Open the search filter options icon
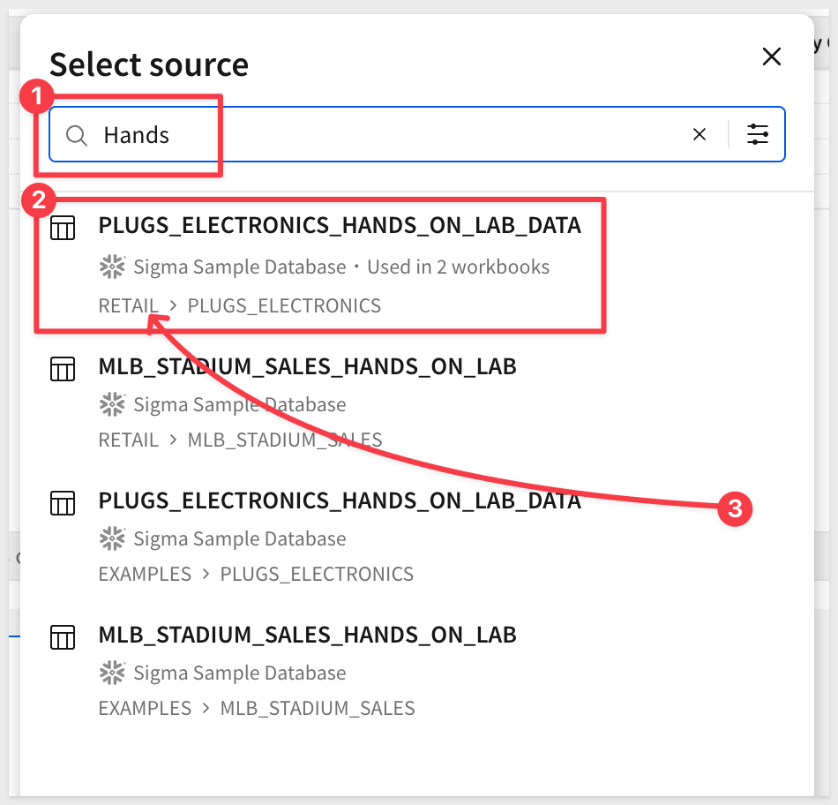 click(x=758, y=135)
